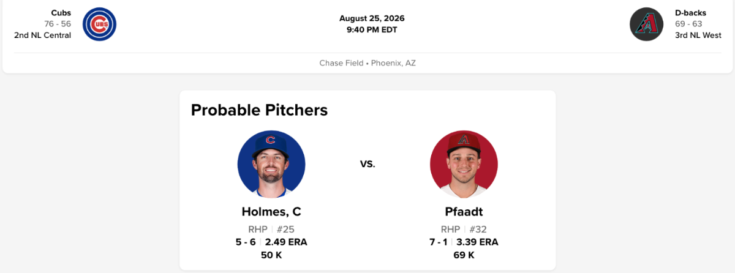735x273 pixels.
Task: Click Cubs 76 - 56 record
Action: (x=58, y=24)
